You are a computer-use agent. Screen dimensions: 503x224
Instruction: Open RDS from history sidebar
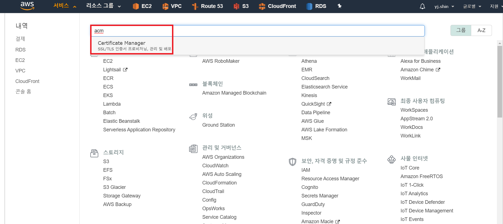(20, 50)
